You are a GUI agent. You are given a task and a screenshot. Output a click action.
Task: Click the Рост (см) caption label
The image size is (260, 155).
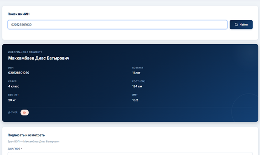pyautogui.click(x=138, y=81)
